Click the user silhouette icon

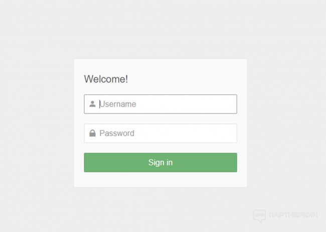pos(92,104)
